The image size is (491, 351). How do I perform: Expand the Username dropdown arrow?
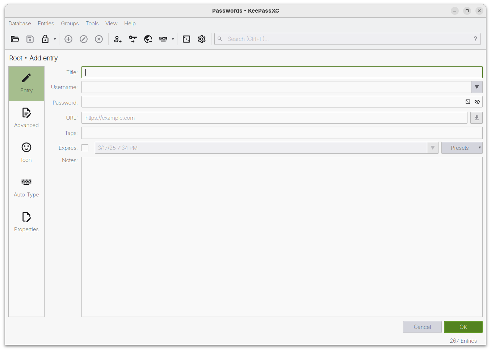coord(477,87)
